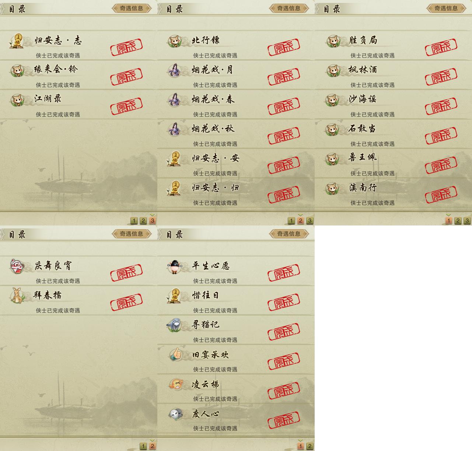Open the 北行镖 adventure entry

236,45
